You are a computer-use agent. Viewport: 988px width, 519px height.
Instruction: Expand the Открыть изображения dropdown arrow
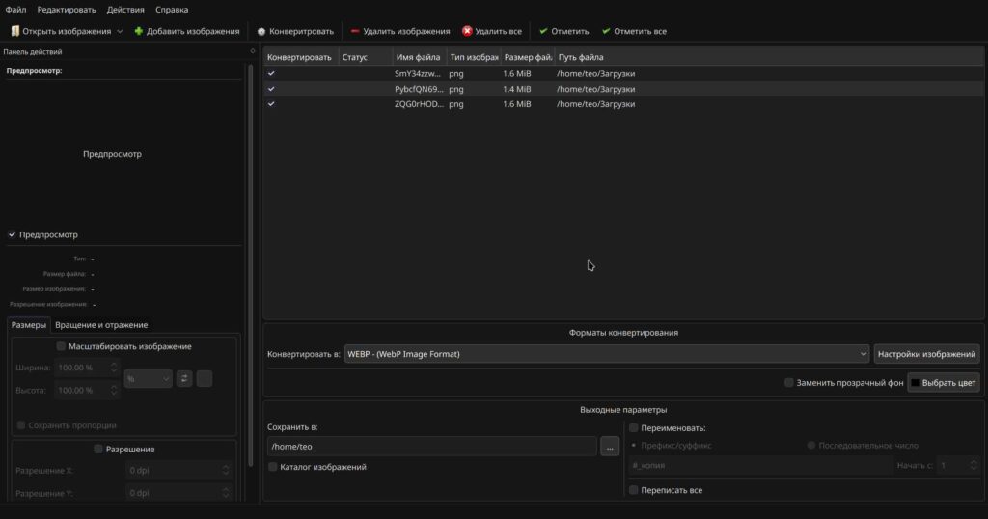pos(120,31)
